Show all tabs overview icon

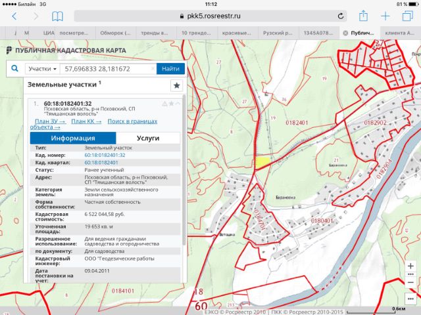coord(407,16)
